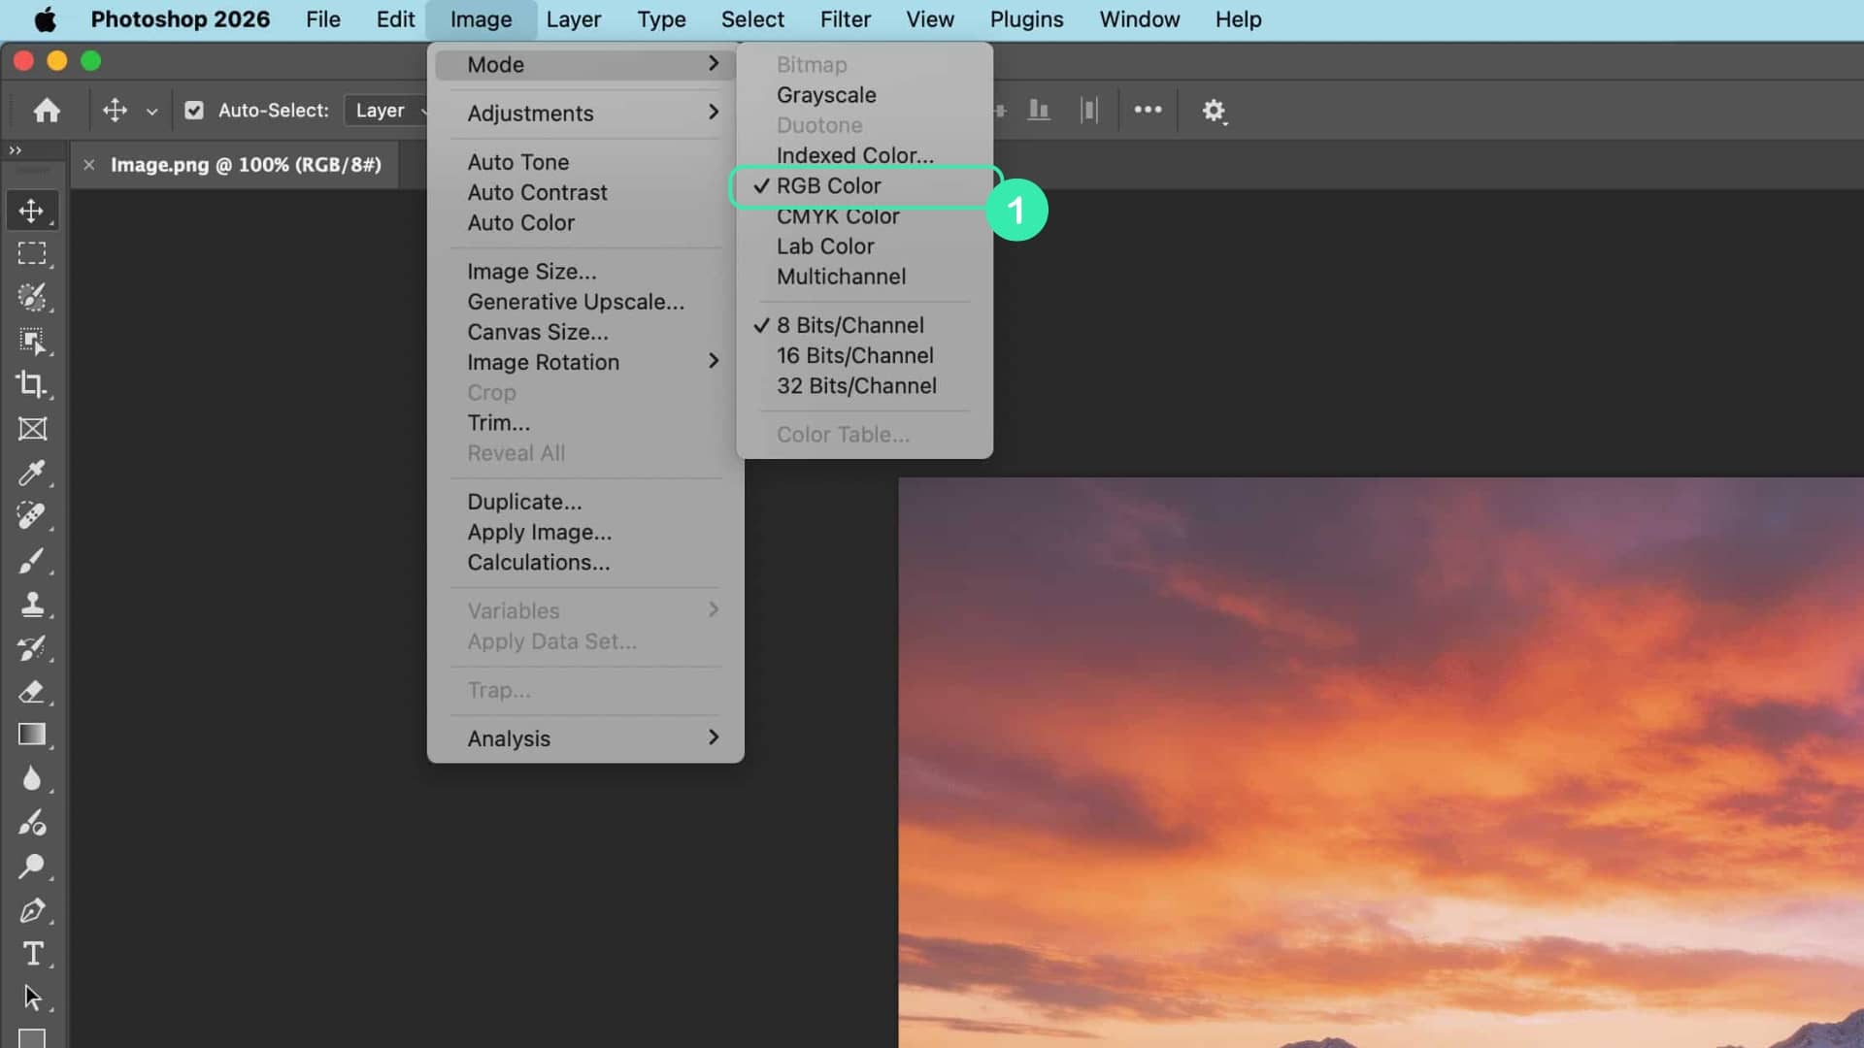Switch to CMYK Color mode

pyautogui.click(x=864, y=216)
